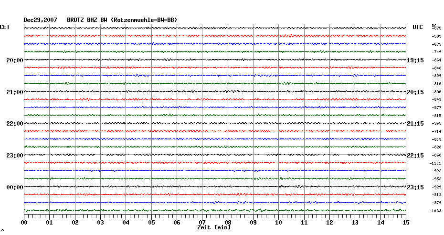Click the UTC timezone header
The height and width of the screenshot is (235, 444).
(418, 27)
